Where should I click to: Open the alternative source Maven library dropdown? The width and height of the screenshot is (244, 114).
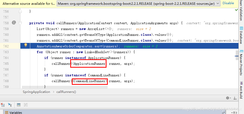coord(138,3)
